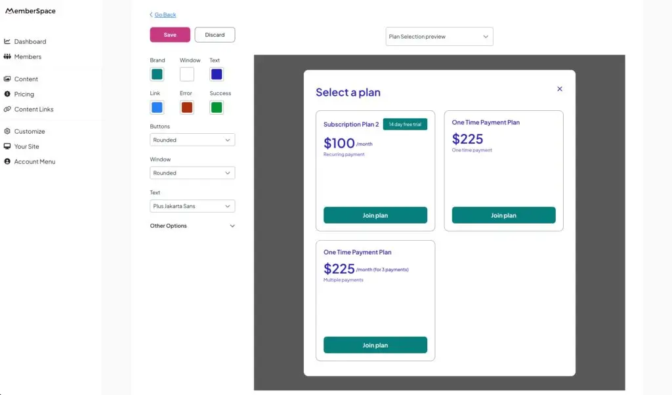Click the Go Back link
Screen dimensions: 672x395
(x=163, y=14)
